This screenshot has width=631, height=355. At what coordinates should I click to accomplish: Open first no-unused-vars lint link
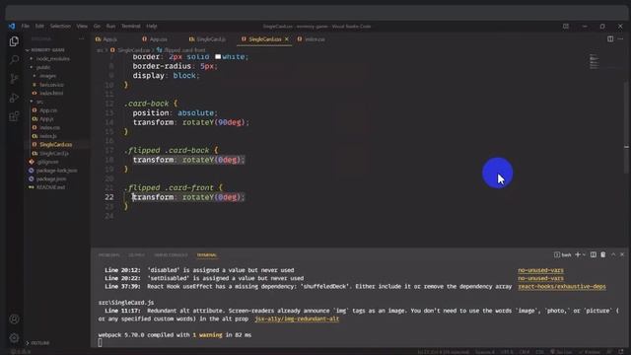540,270
